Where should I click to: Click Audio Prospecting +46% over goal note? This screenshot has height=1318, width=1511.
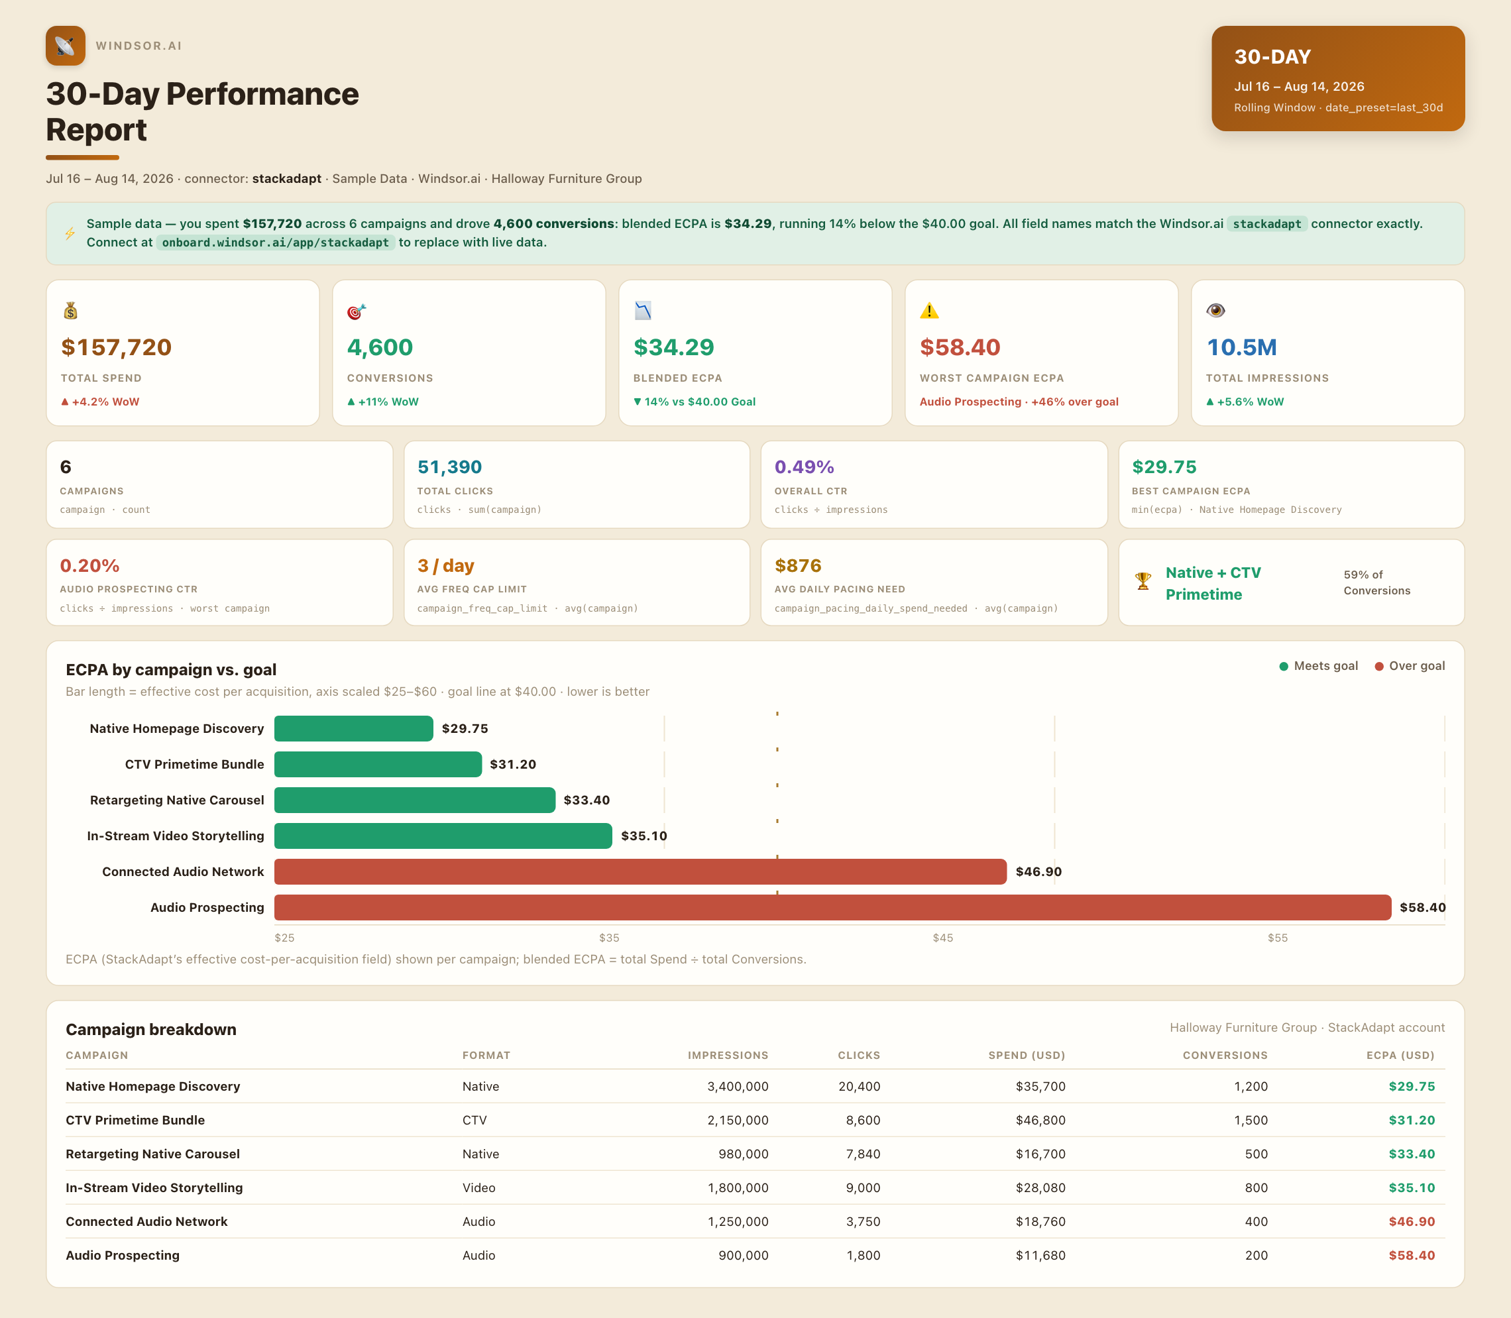pos(1019,402)
